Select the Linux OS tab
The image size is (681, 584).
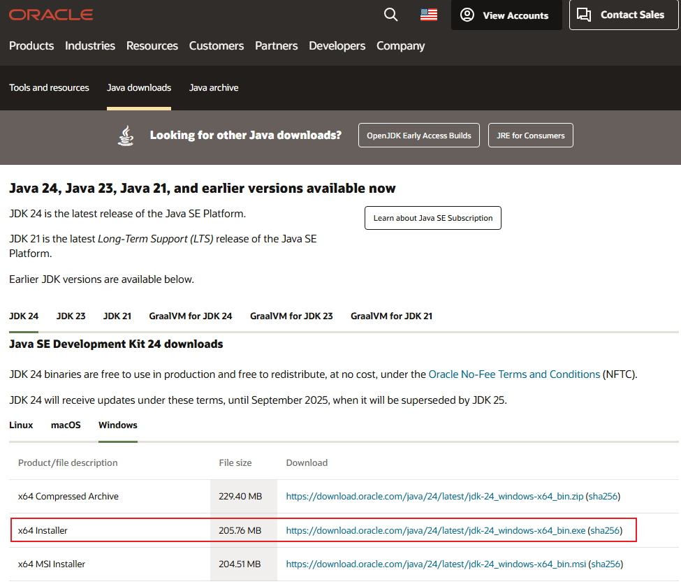pos(21,425)
